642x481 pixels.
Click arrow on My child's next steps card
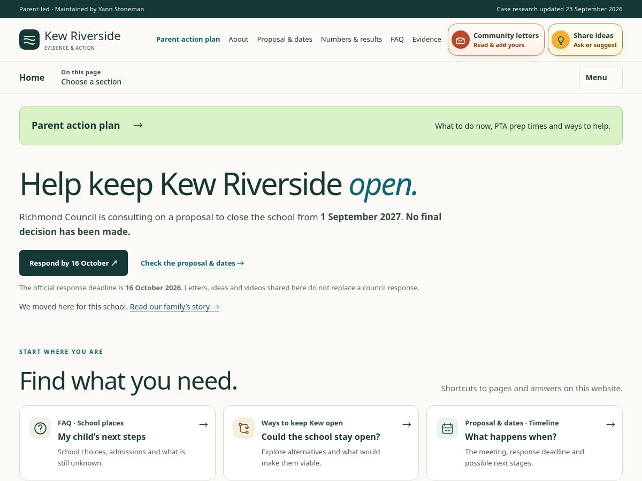coord(203,424)
